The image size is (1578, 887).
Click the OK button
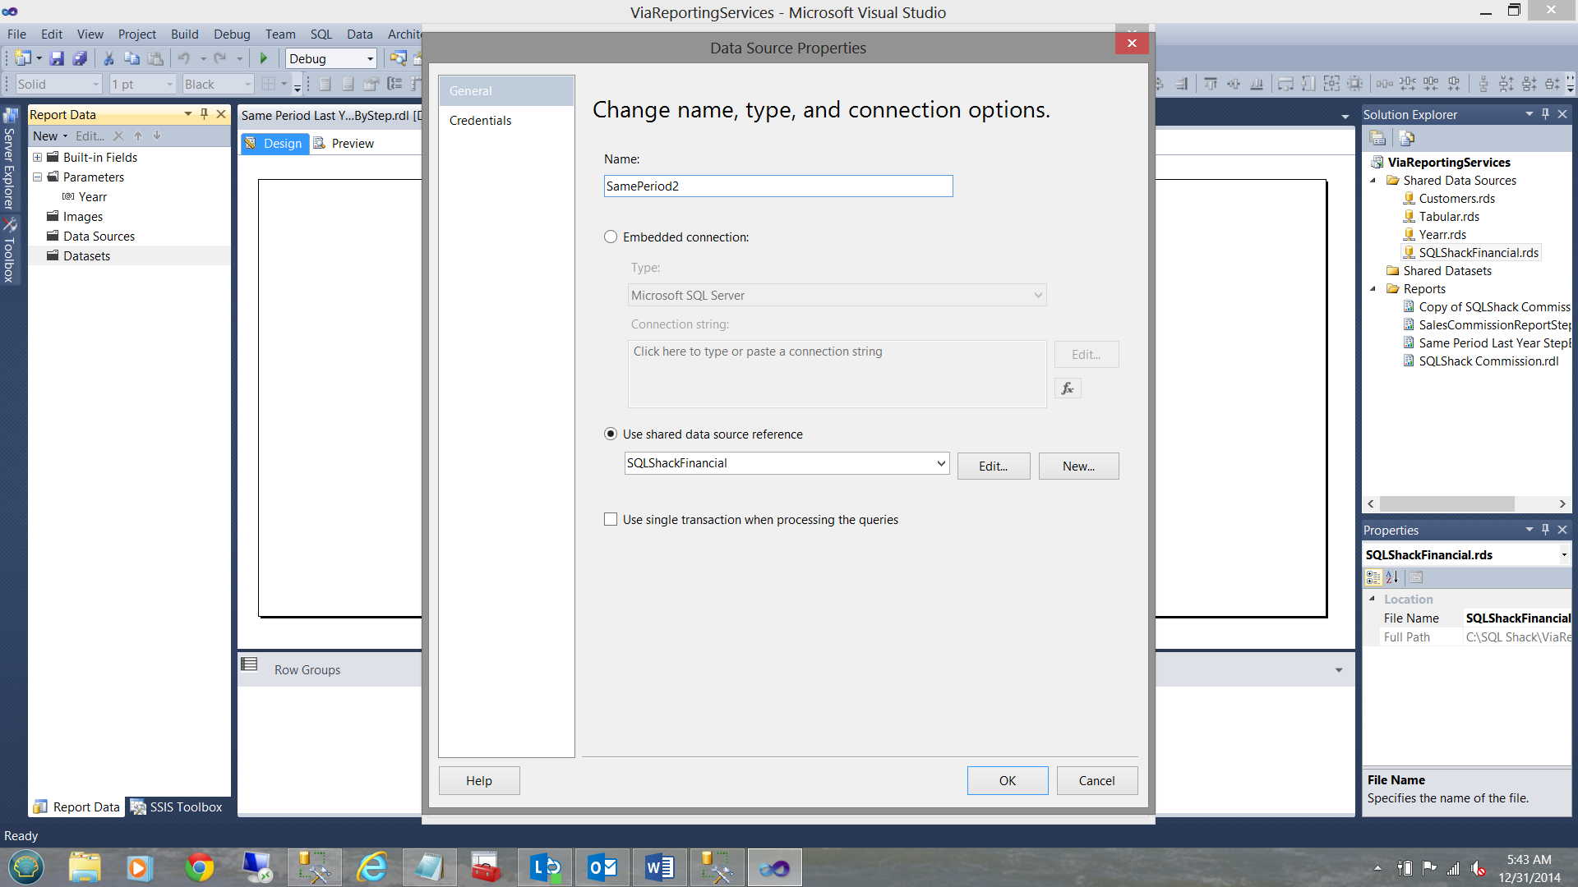tap(1007, 781)
